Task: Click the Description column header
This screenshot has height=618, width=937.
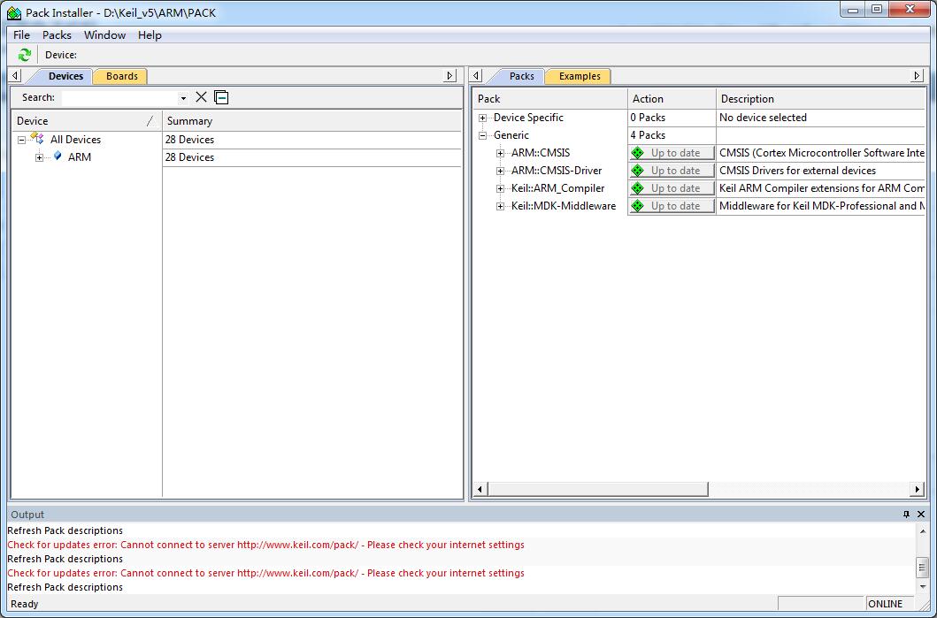Action: 820,99
